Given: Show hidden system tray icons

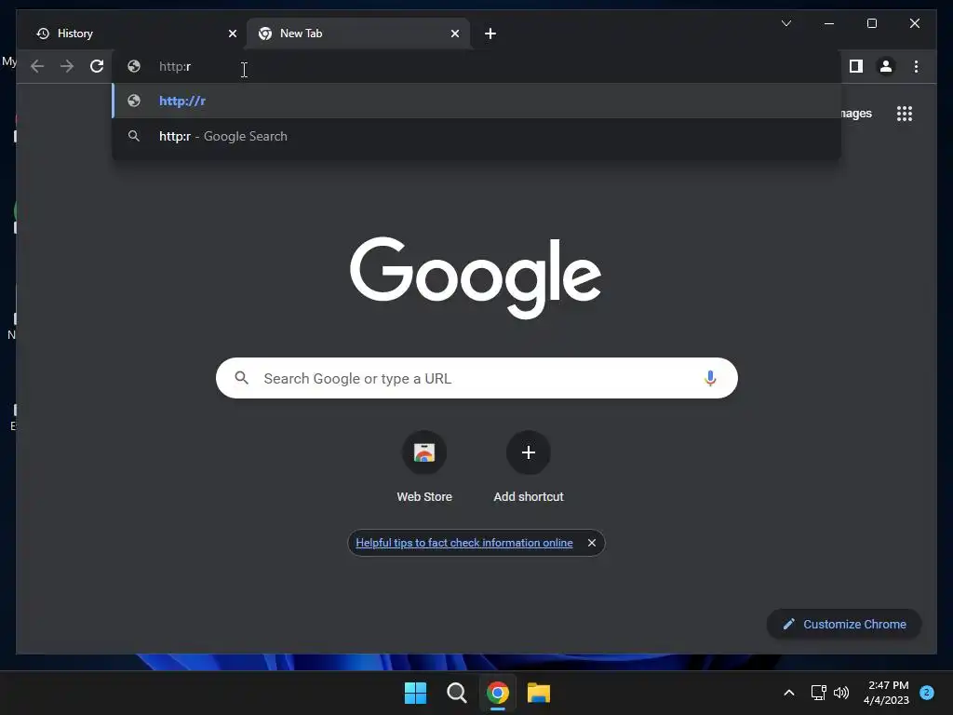Looking at the screenshot, I should coord(789,693).
